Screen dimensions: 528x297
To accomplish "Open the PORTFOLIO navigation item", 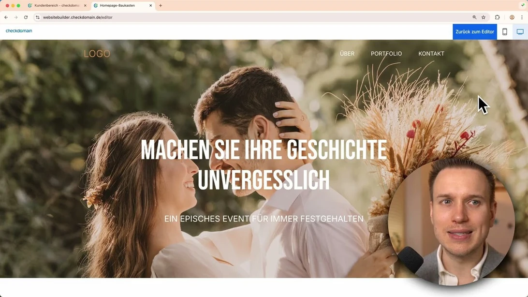I will pyautogui.click(x=386, y=54).
